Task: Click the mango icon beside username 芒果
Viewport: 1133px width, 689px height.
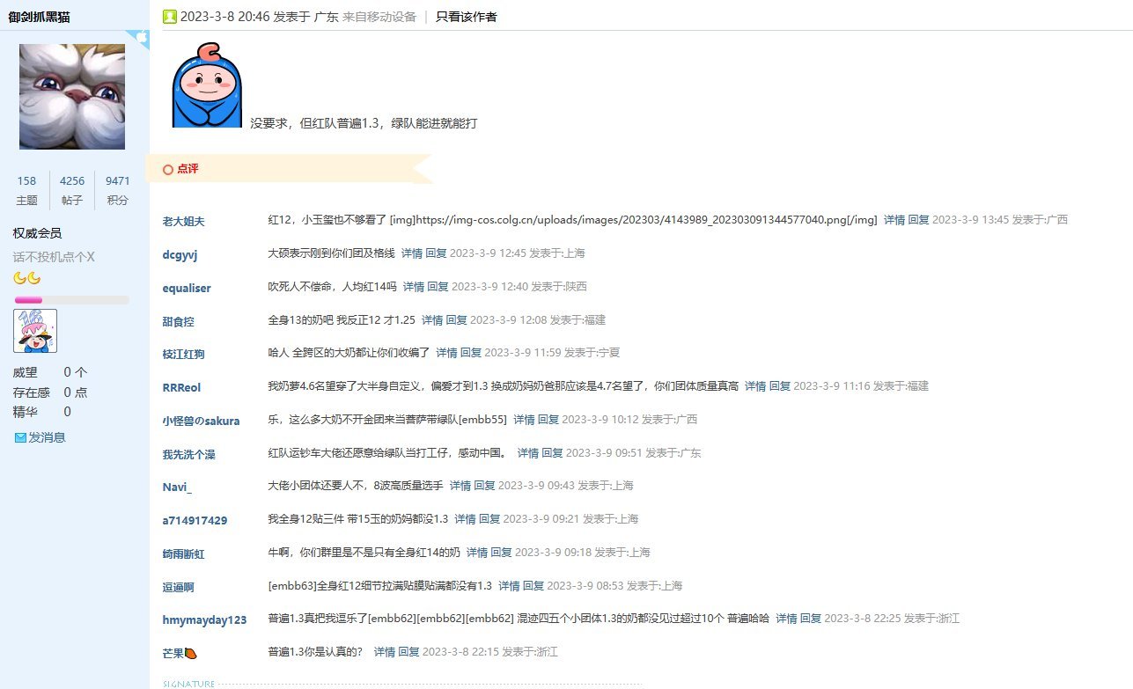Action: (x=190, y=652)
